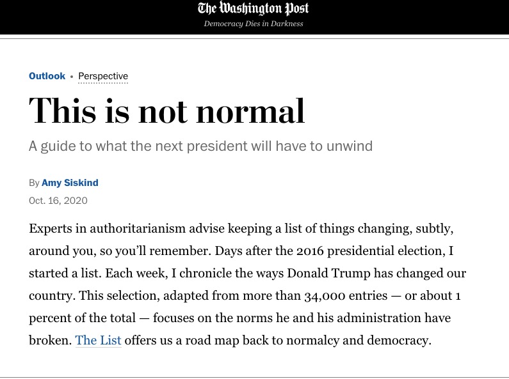Click the word By before the author name

pyautogui.click(x=34, y=183)
